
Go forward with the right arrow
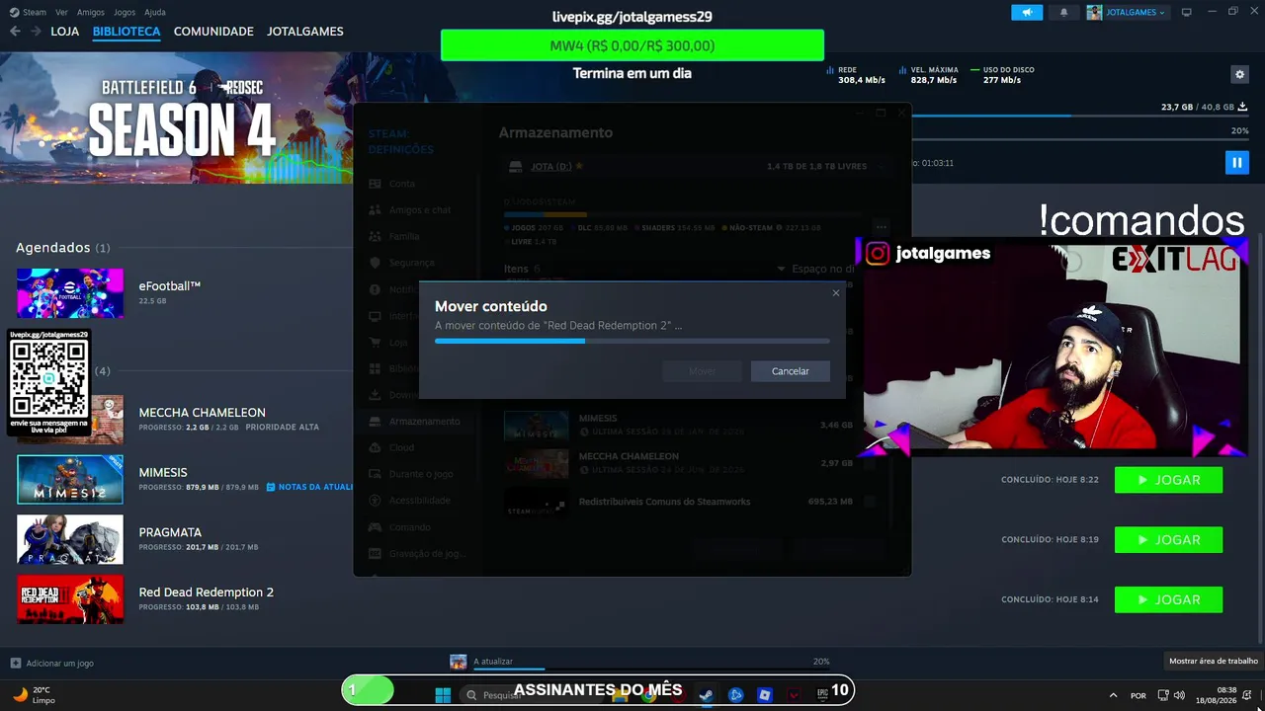tap(36, 32)
